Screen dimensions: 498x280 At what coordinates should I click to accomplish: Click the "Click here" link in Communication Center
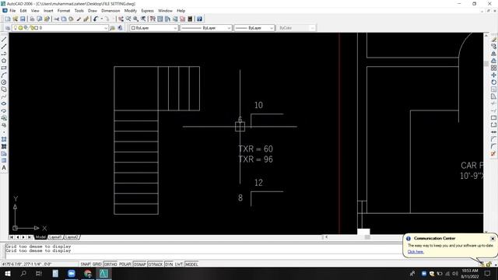point(416,252)
